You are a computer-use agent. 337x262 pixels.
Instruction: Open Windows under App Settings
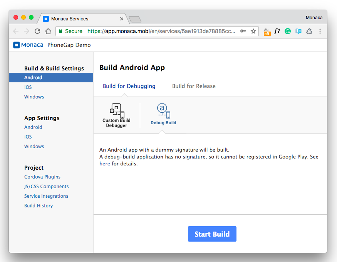[x=34, y=146]
